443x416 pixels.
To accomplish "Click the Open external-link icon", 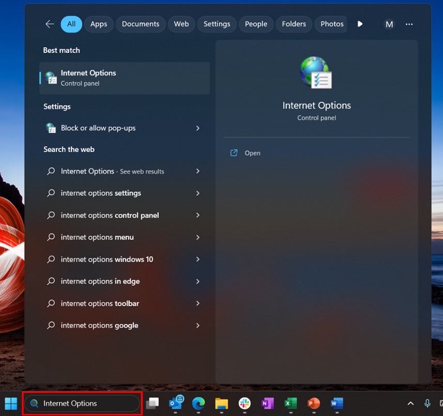I will tap(234, 153).
